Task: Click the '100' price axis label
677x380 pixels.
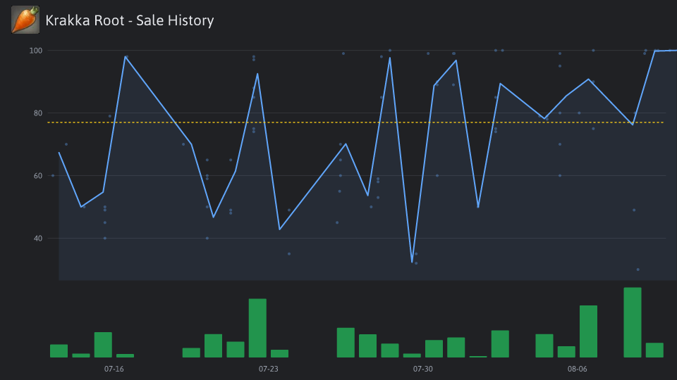Action: [36, 51]
